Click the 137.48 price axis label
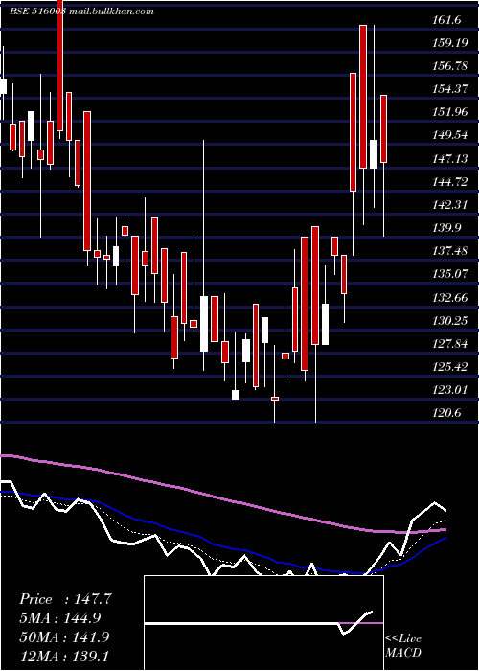The height and width of the screenshot is (671, 479). pyautogui.click(x=450, y=251)
